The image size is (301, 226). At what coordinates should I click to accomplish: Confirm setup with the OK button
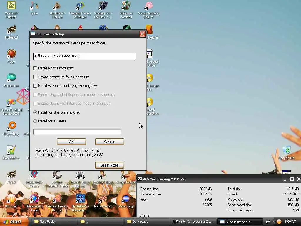click(x=71, y=142)
